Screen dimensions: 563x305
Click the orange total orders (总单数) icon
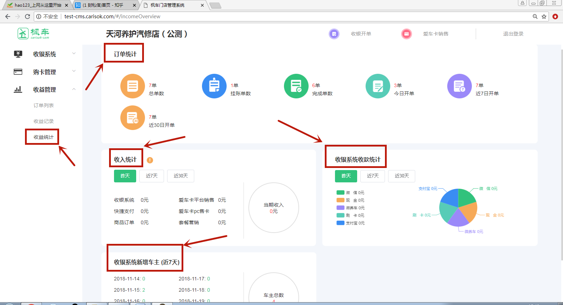pos(133,86)
